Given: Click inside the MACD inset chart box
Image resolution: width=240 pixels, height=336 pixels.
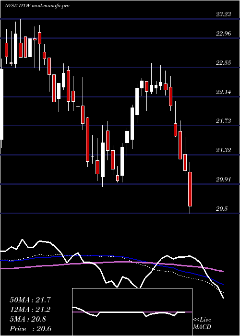Looking at the screenshot, I should pyautogui.click(x=132, y=312).
